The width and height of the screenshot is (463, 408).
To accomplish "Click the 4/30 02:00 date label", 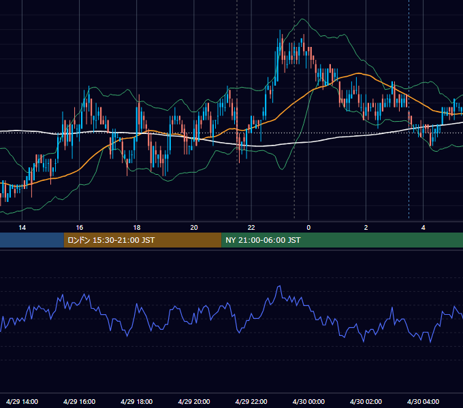I will 366,401.
